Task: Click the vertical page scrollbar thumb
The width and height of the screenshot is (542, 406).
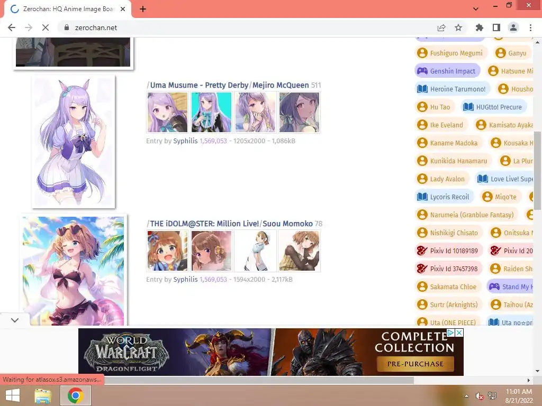Action: tap(537, 170)
